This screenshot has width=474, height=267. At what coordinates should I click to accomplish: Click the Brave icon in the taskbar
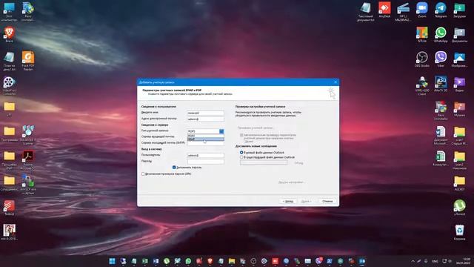point(210,261)
